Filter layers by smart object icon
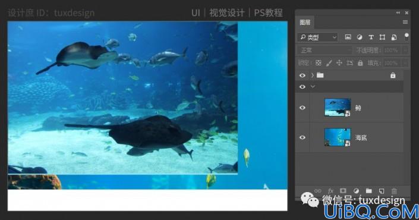 [x=394, y=37]
